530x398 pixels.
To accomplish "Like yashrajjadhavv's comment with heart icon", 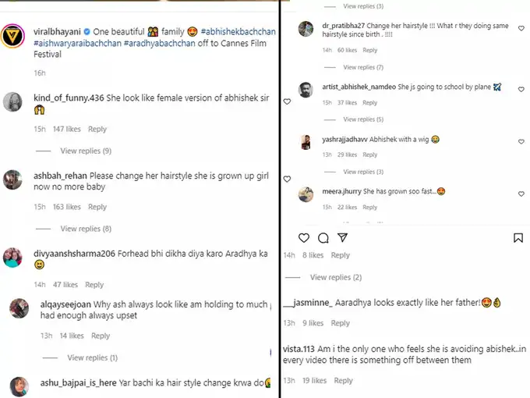I will pyautogui.click(x=521, y=141).
